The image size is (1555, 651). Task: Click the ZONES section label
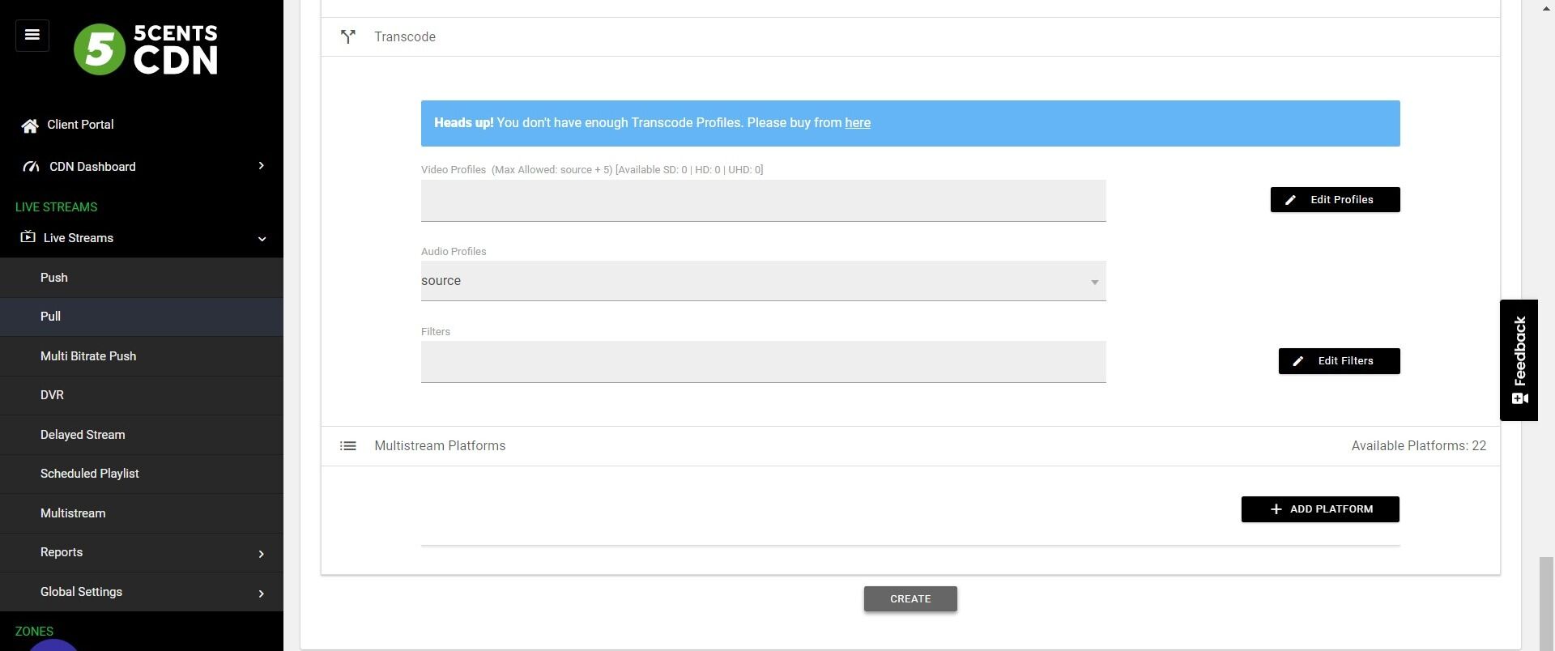point(34,632)
